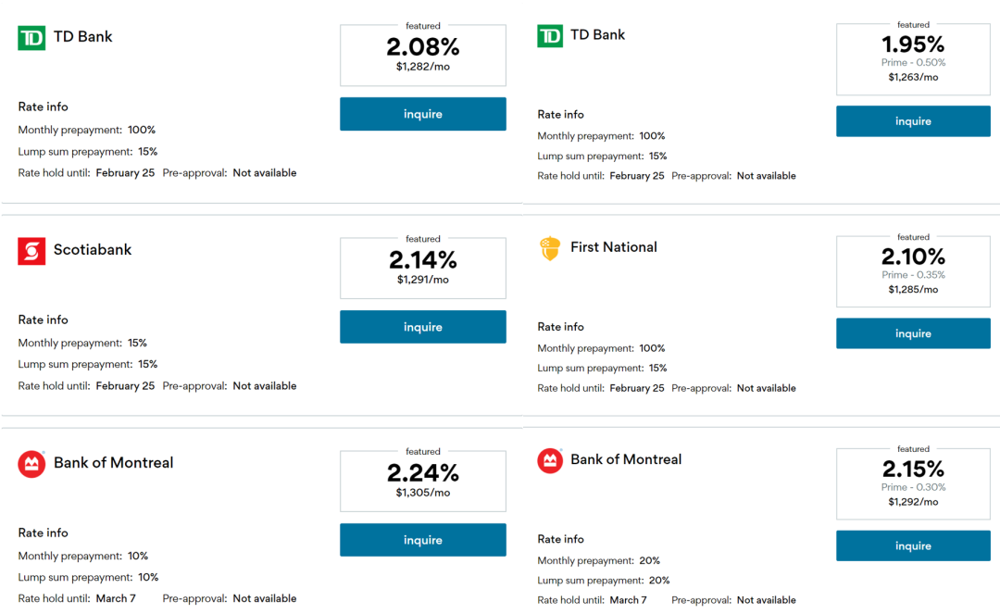Image resolution: width=1000 pixels, height=614 pixels.
Task: Click the Bank of Montreal logo beside 2.15%
Action: 550,460
